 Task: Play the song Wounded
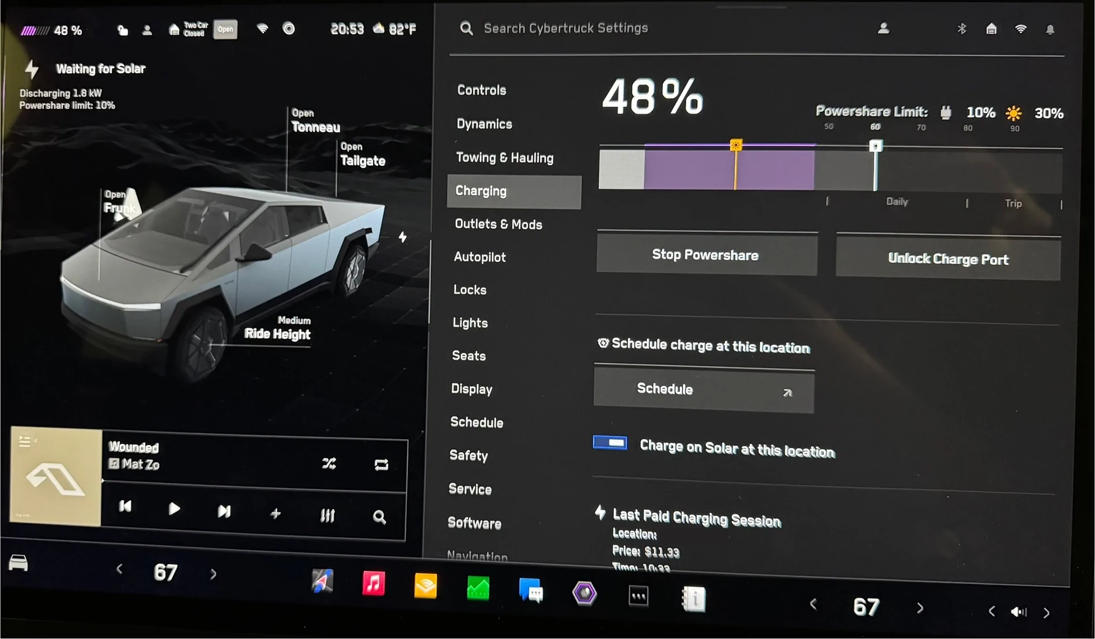174,509
